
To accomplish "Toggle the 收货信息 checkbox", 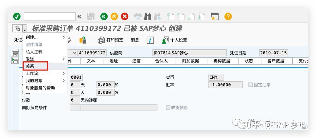I will tap(168, 108).
